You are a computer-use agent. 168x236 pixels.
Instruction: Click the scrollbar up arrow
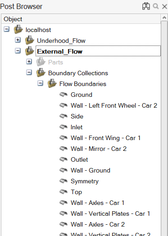[x=164, y=18]
